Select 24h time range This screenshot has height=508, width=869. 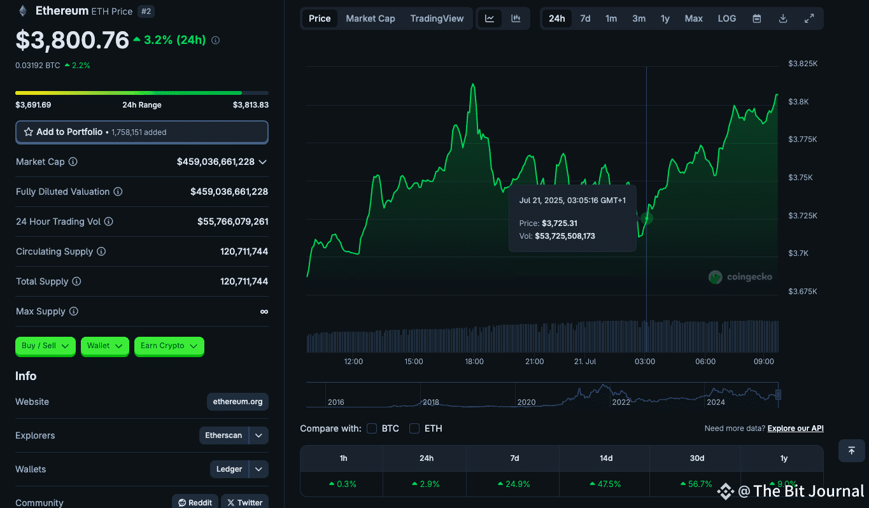(x=557, y=18)
